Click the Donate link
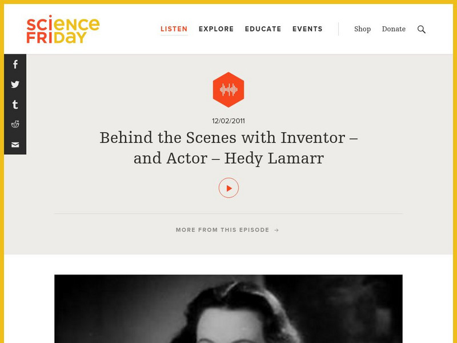Viewport: 457px width, 343px height. [x=394, y=29]
